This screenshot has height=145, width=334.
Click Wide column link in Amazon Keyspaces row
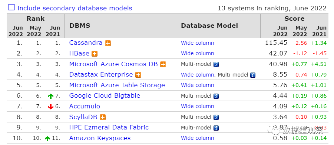(198, 138)
